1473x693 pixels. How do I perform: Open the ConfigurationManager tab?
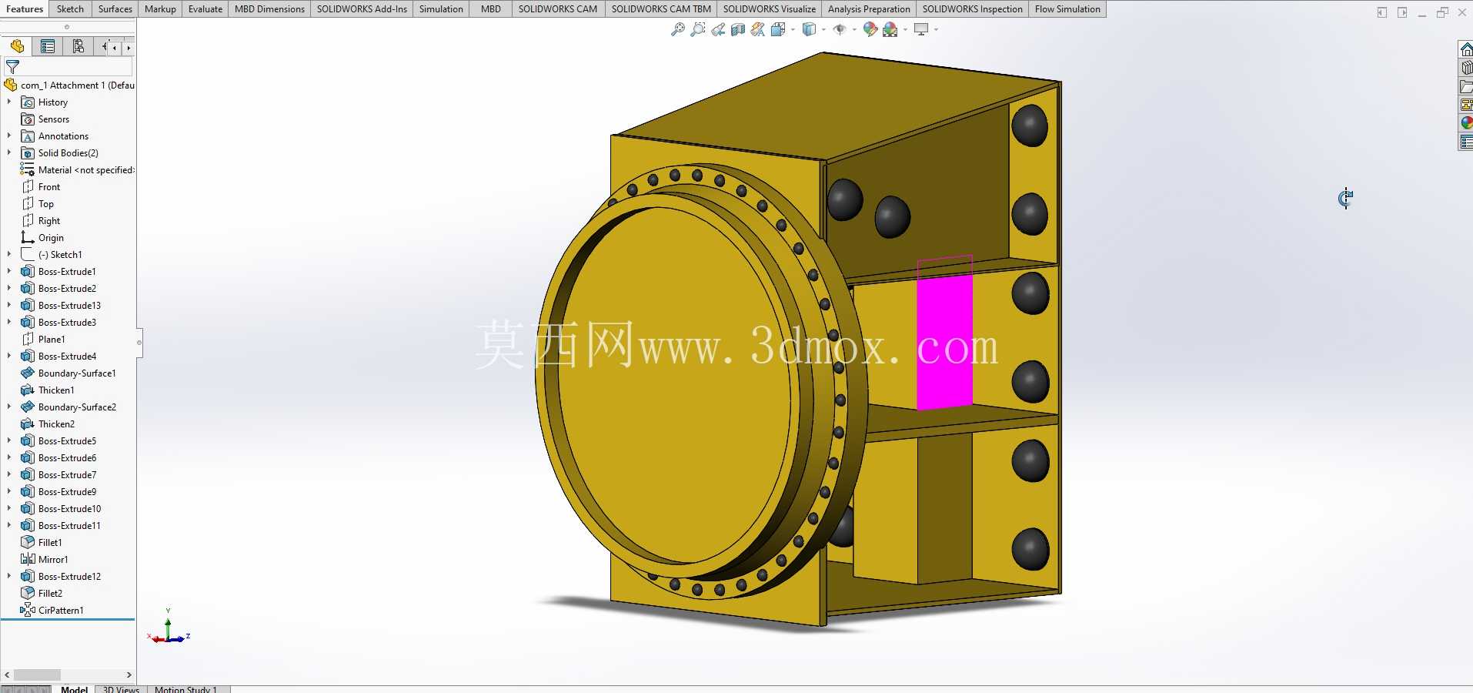coord(78,47)
